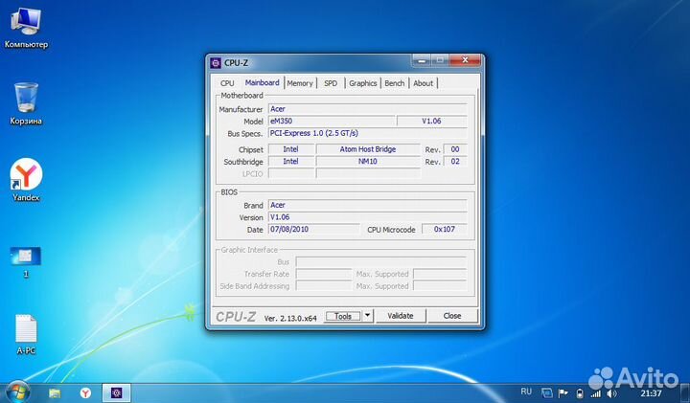This screenshot has height=403, width=690.
Task: Click the blue tray icon beside RU
Action: pyautogui.click(x=546, y=393)
